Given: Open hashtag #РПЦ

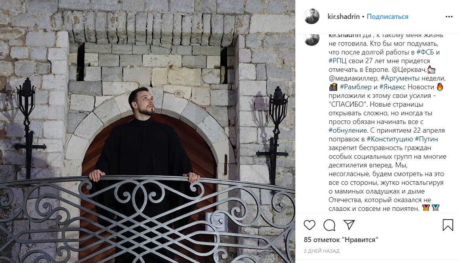Looking at the screenshot, I should point(338,61).
